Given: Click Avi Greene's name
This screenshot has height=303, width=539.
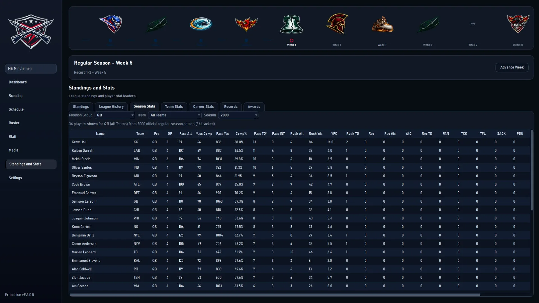Looking at the screenshot, I should coord(80,286).
